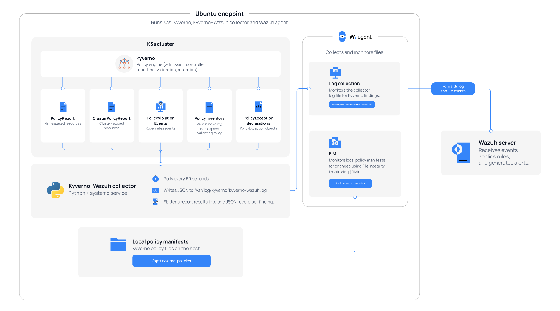
Task: Click the /opt/kyverno-policies badge in FIM card
Action: 350,183
